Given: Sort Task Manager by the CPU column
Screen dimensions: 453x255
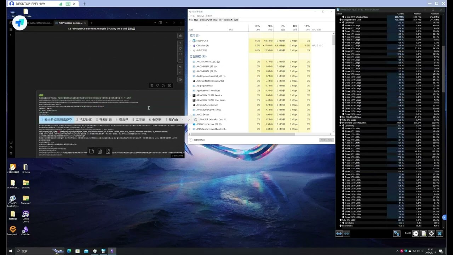Looking at the screenshot, I should pos(255,27).
